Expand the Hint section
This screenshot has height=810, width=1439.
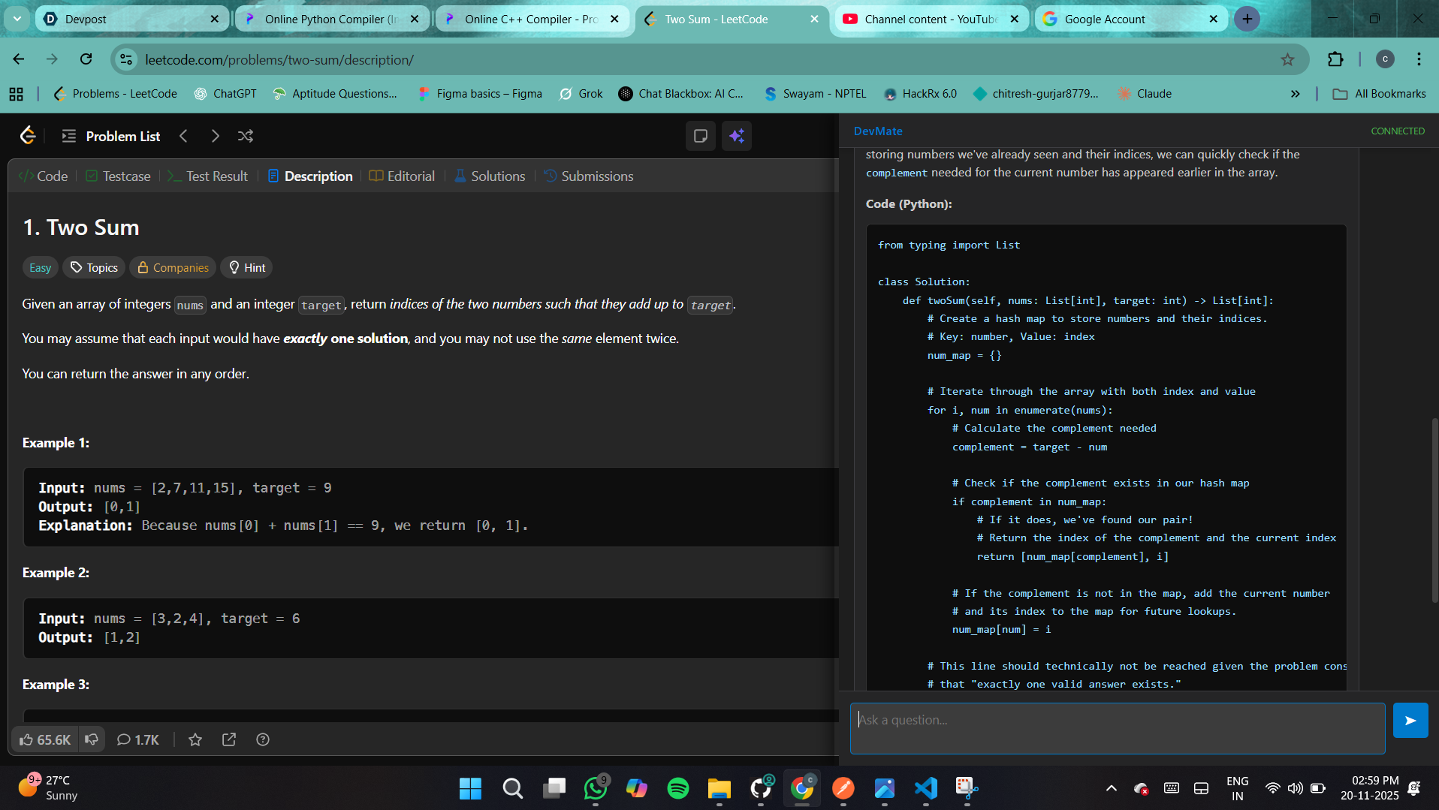247,268
